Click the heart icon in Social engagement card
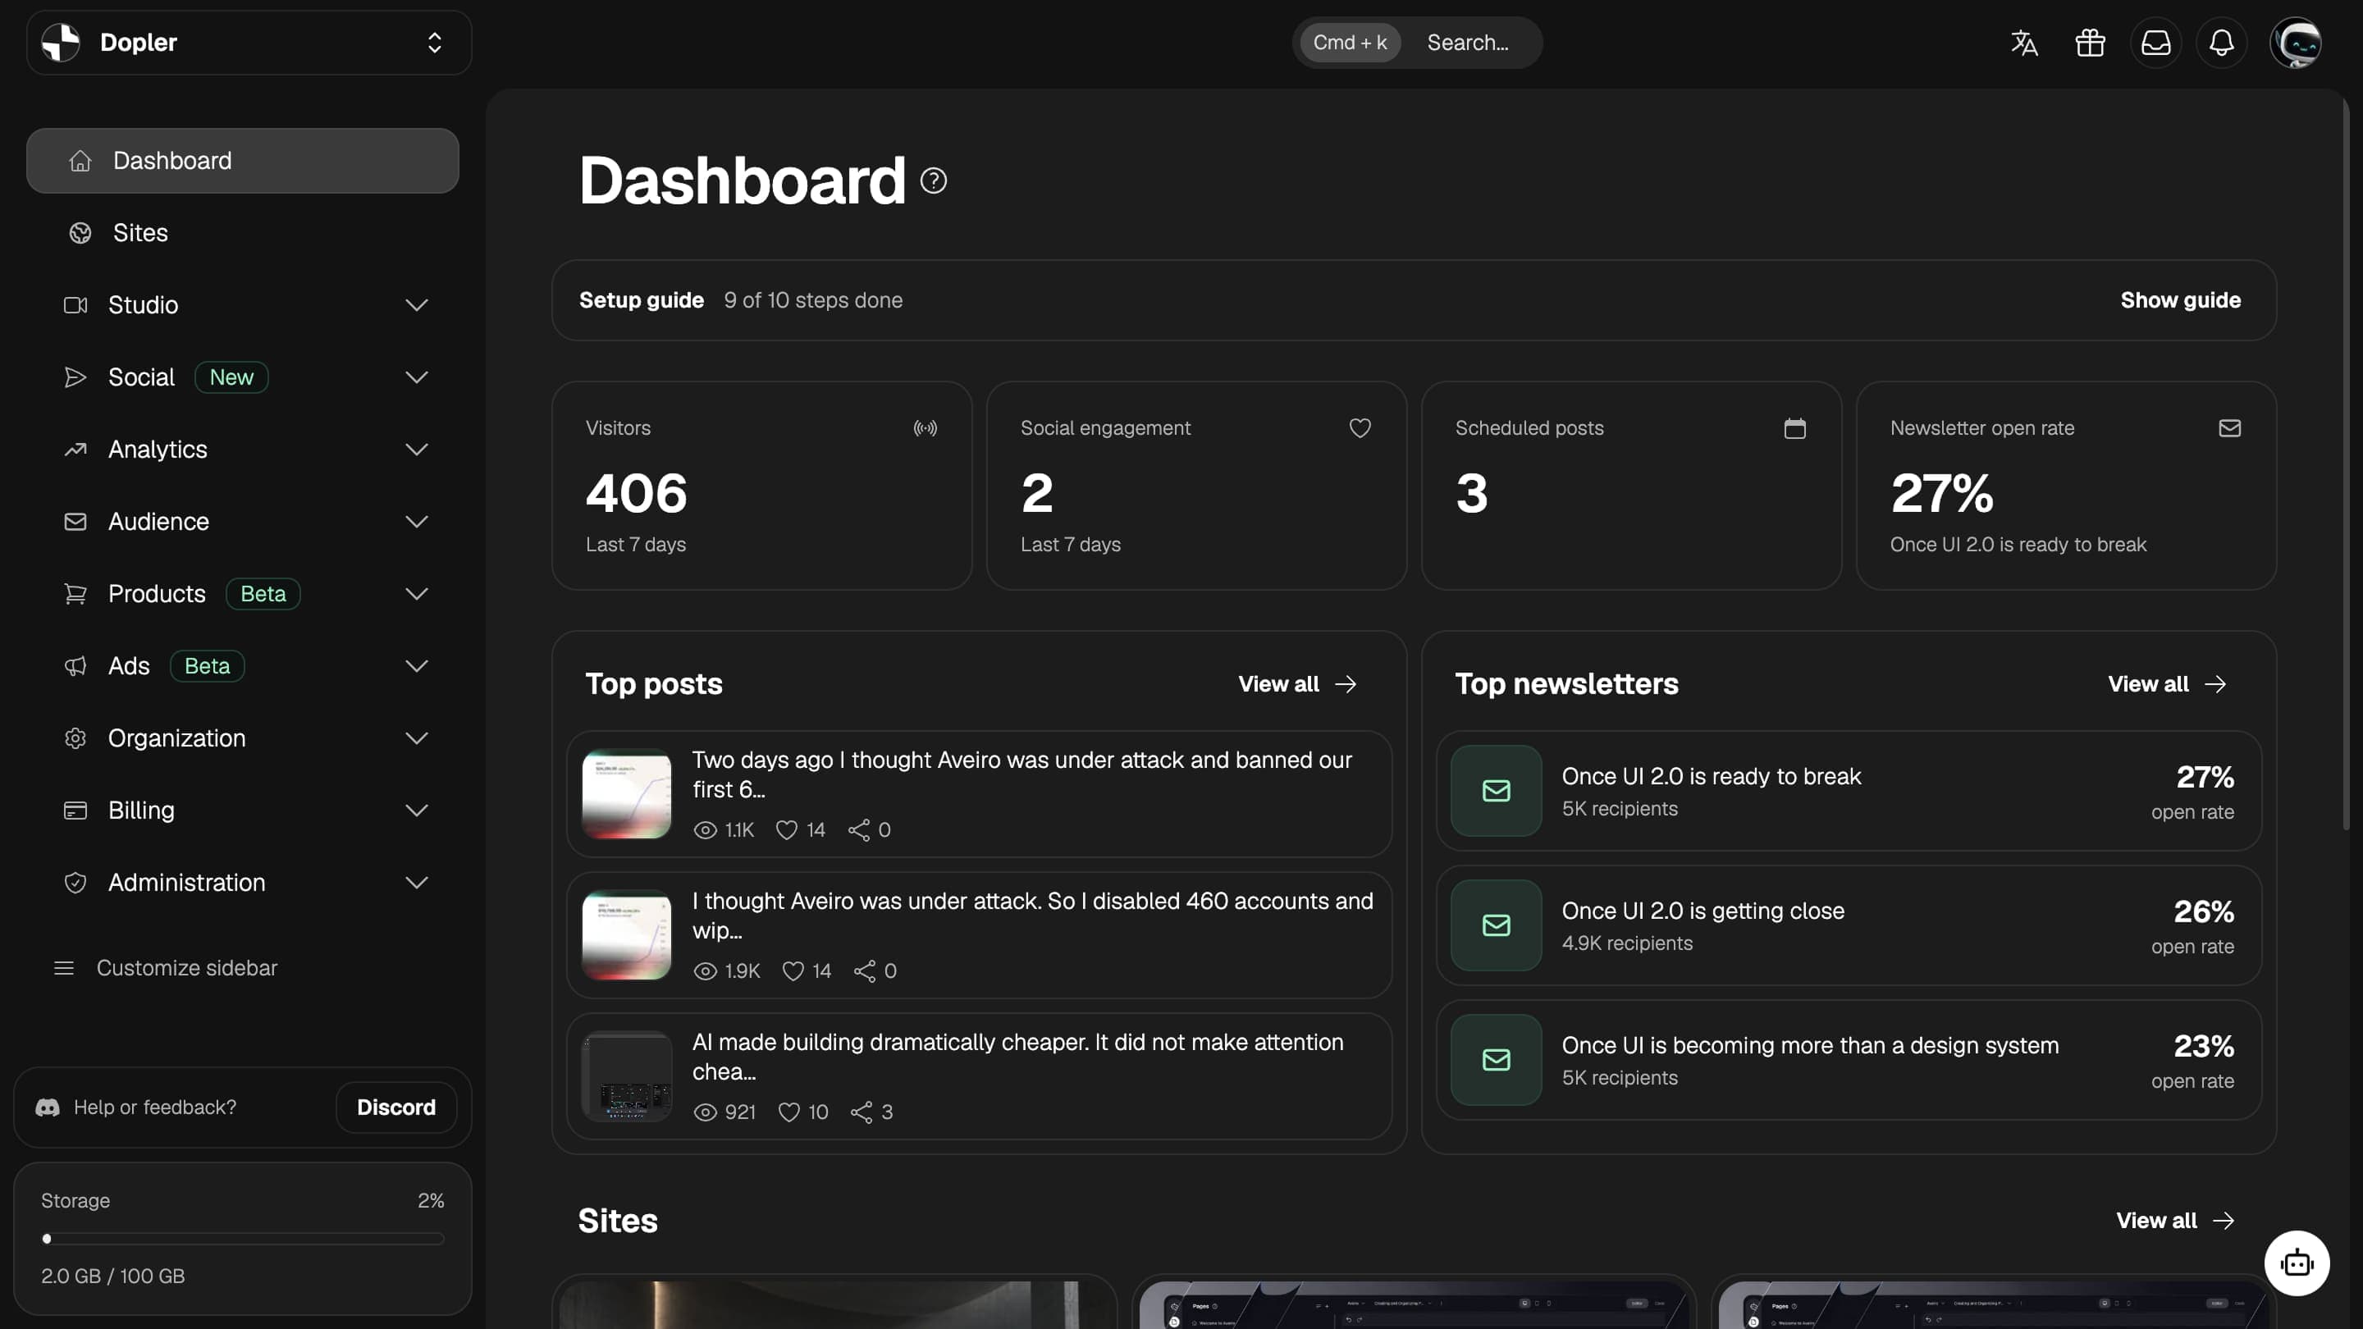Image resolution: width=2363 pixels, height=1329 pixels. (1360, 428)
